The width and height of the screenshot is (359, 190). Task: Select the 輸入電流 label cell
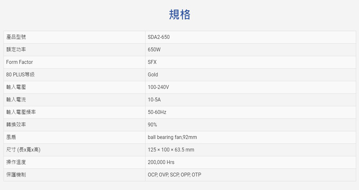coord(16,100)
